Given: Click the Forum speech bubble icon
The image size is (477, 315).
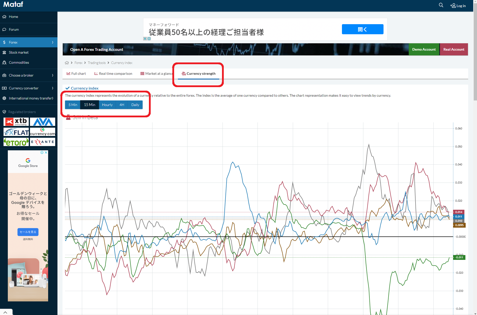Looking at the screenshot, I should [x=4, y=29].
